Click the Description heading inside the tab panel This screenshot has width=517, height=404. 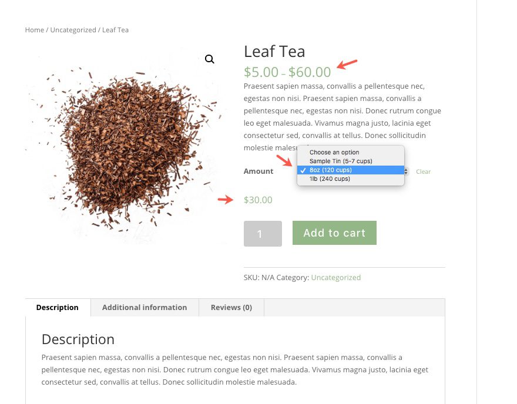pyautogui.click(x=78, y=339)
